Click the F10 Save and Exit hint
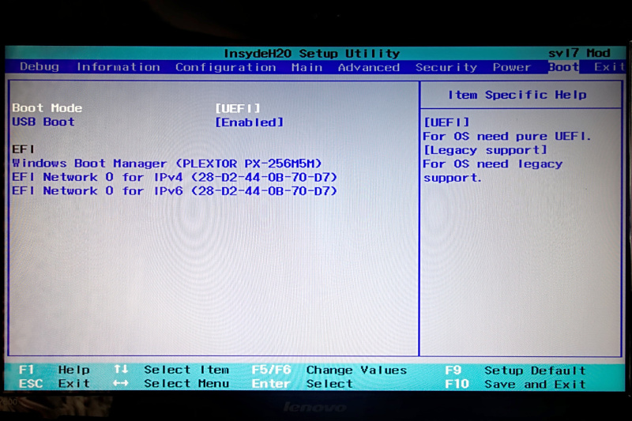This screenshot has width=632, height=421. 515,384
